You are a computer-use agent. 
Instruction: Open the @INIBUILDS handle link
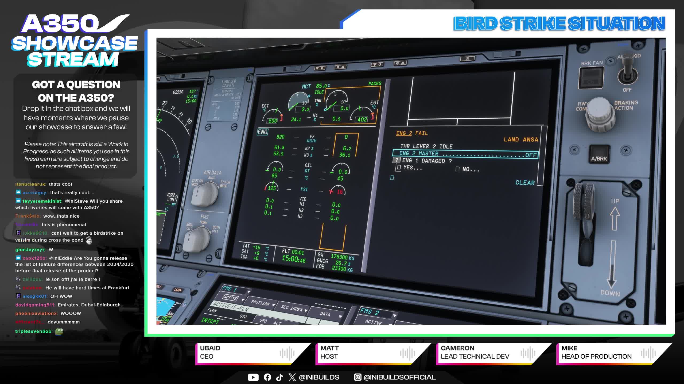pyautogui.click(x=319, y=377)
